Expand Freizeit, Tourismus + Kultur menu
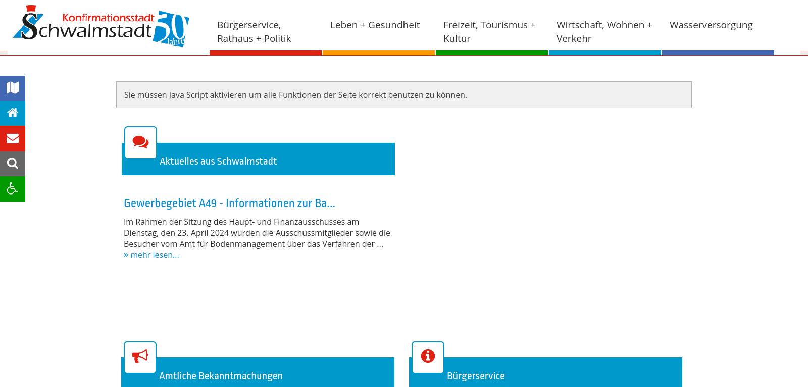This screenshot has width=808, height=387. click(x=489, y=32)
